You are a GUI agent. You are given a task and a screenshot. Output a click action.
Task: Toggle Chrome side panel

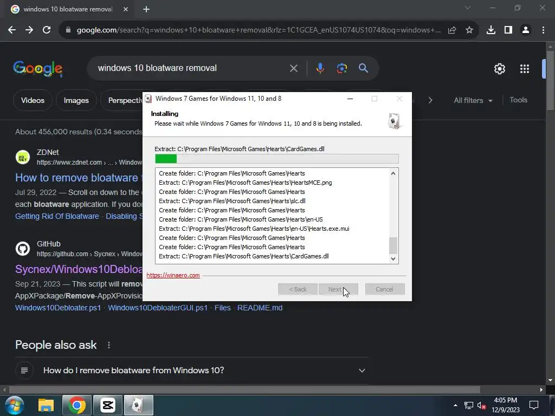pyautogui.click(x=508, y=30)
